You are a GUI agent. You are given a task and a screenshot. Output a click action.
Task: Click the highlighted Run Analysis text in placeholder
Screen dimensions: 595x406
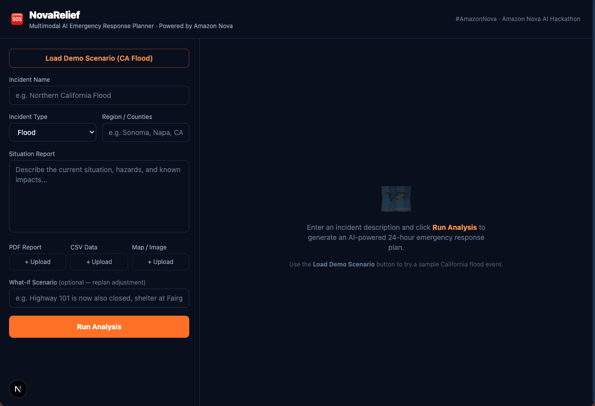point(454,227)
